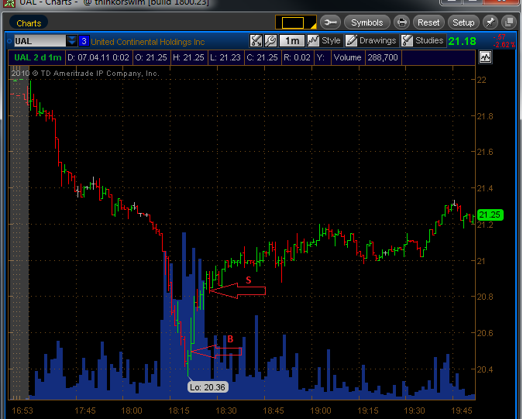
Task: Reset the chart view
Action: [x=428, y=22]
